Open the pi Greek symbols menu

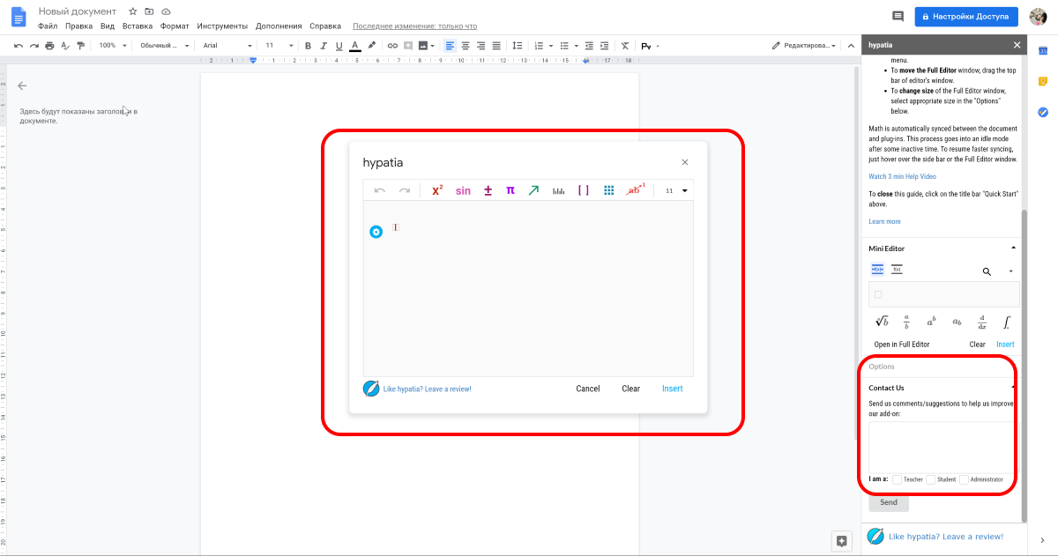click(x=510, y=190)
